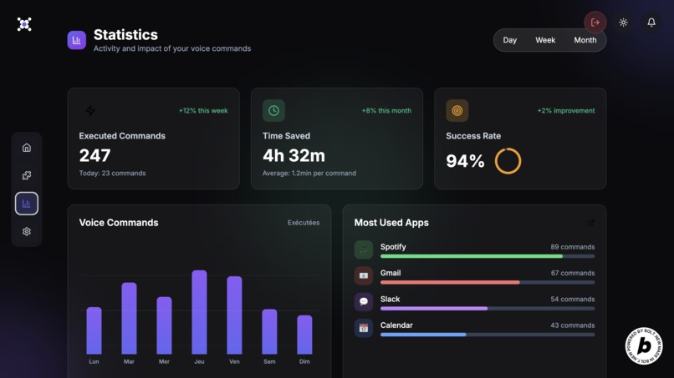Click the green clock Time Saved icon
Viewport: 674px width, 378px height.
tap(273, 111)
